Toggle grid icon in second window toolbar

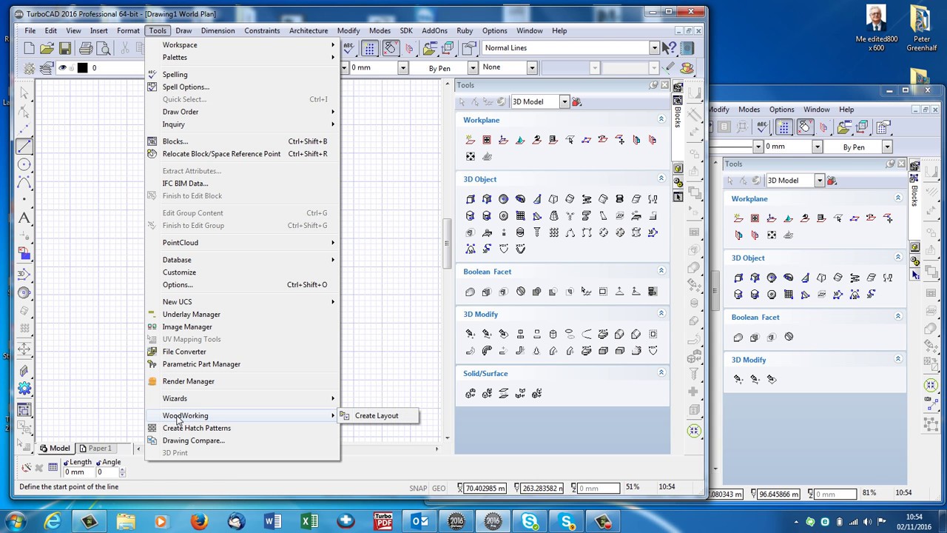click(x=783, y=127)
